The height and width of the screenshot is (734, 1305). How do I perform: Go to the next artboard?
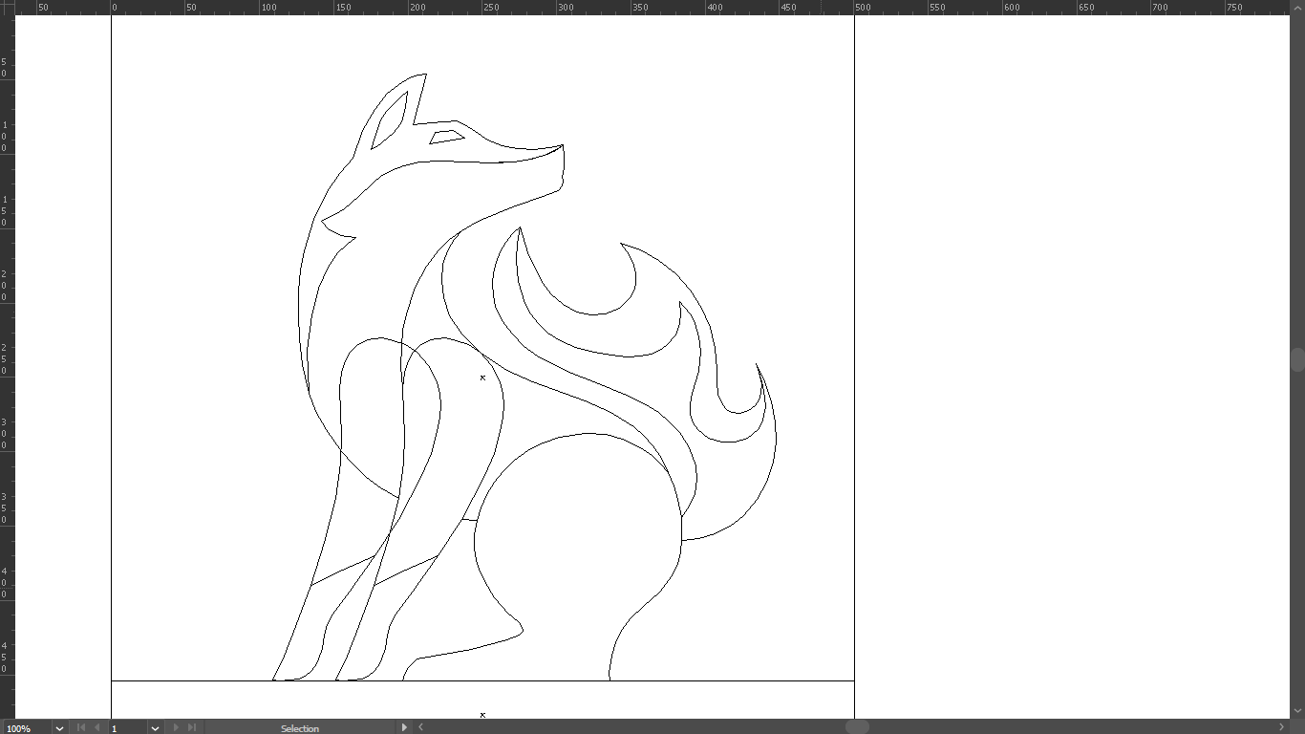click(176, 727)
